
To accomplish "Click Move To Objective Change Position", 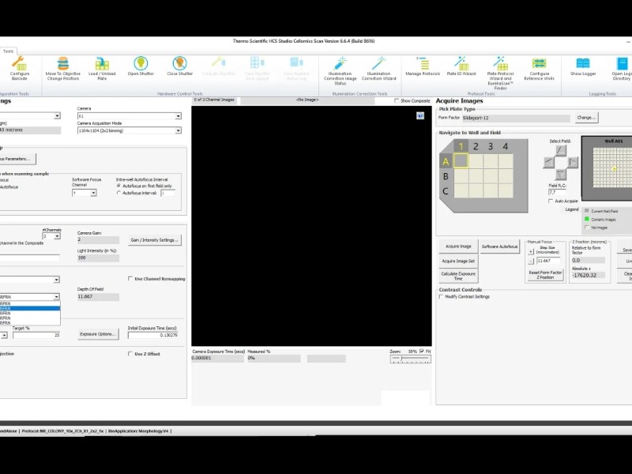I will pos(63,68).
